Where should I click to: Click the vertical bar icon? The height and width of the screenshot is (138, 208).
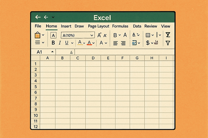tap(157, 35)
